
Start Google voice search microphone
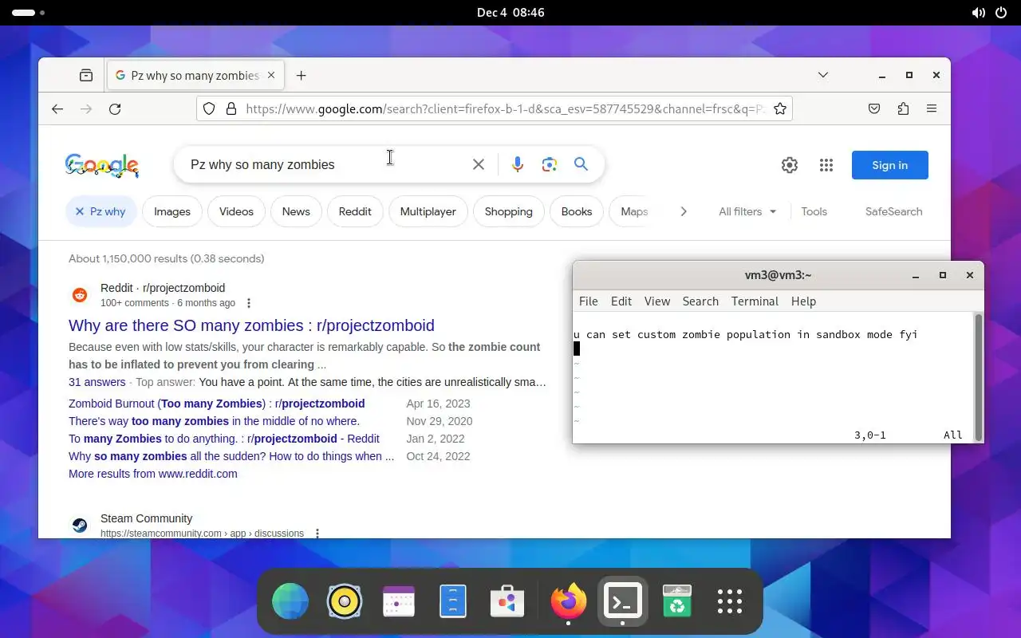click(x=518, y=164)
